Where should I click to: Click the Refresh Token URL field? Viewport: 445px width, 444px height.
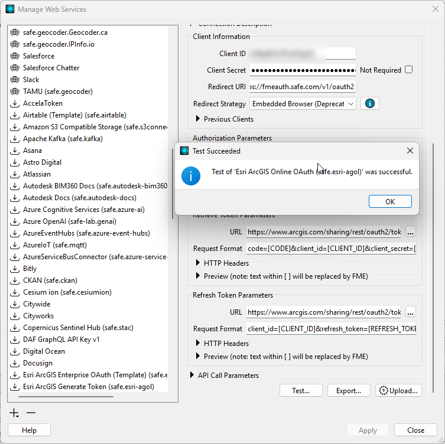pyautogui.click(x=323, y=312)
